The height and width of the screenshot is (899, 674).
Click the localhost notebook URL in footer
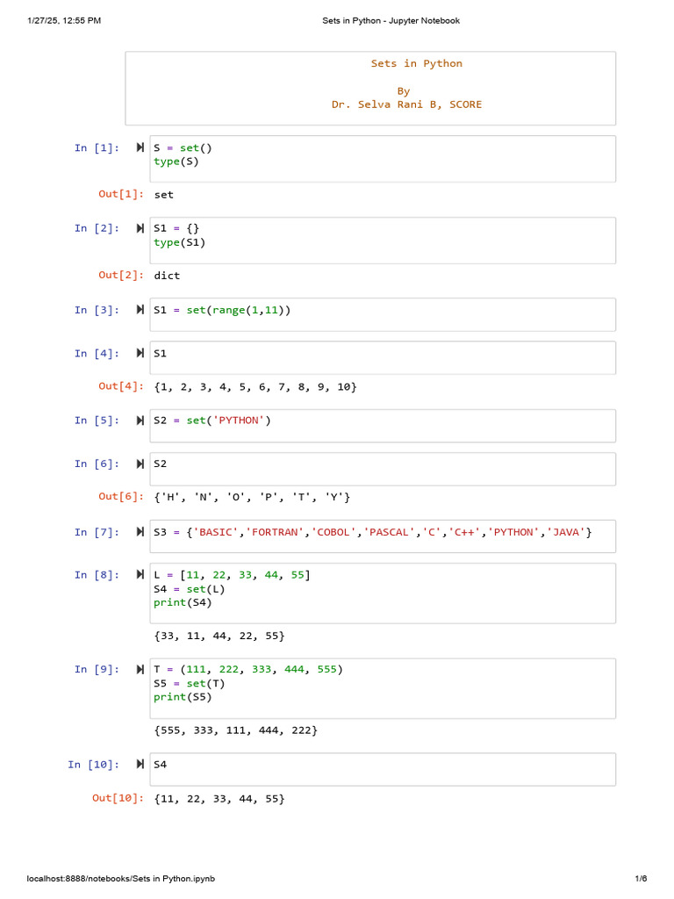coord(121,878)
